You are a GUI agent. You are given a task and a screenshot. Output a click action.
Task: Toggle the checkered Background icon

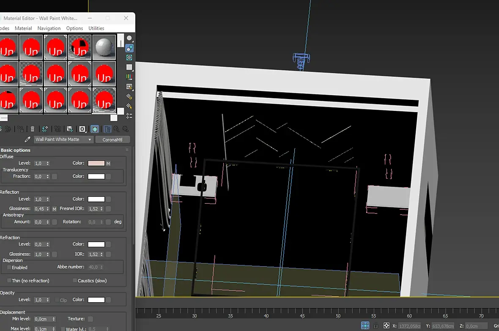(x=129, y=58)
